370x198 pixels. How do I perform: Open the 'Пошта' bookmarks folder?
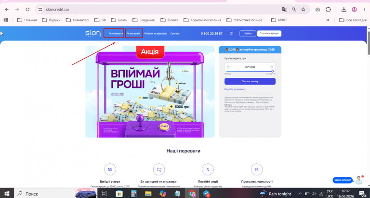point(170,20)
